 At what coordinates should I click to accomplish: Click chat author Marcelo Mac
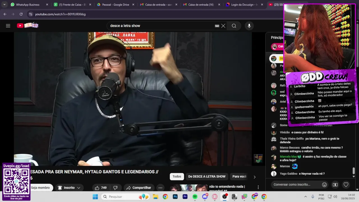point(288,157)
